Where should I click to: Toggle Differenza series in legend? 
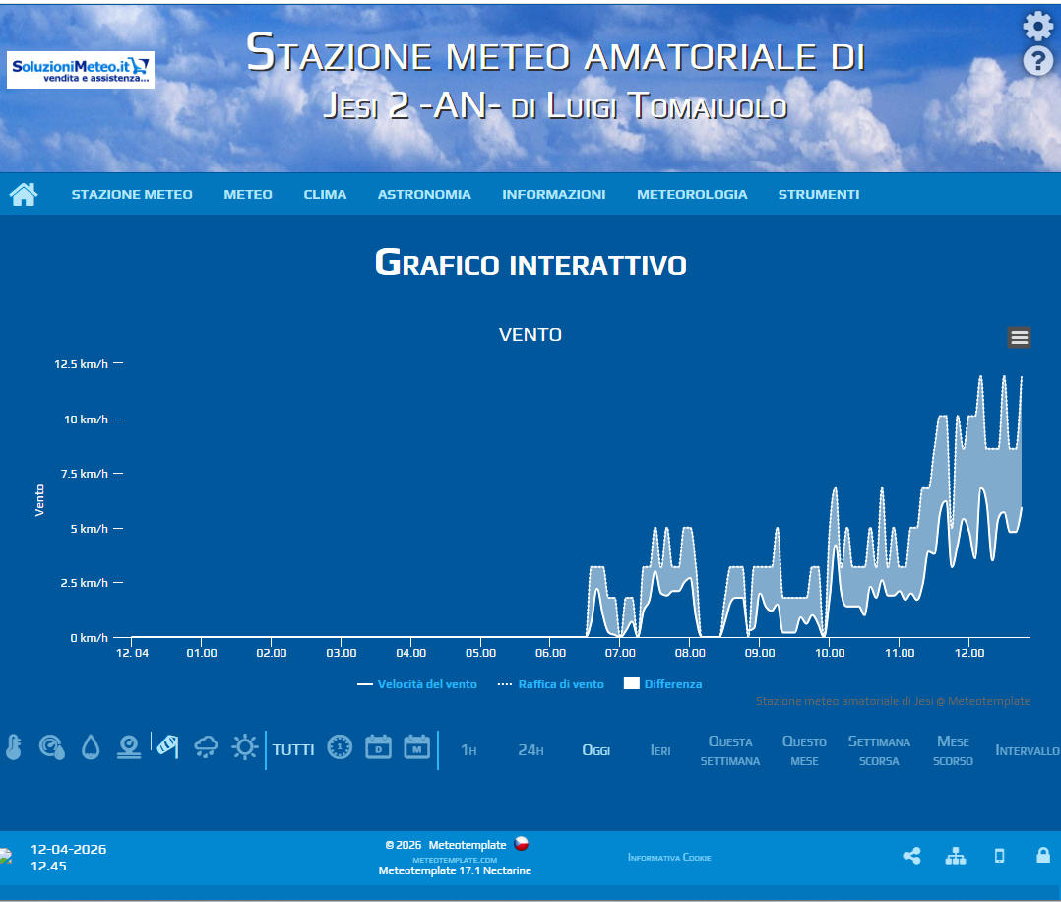[x=663, y=684]
